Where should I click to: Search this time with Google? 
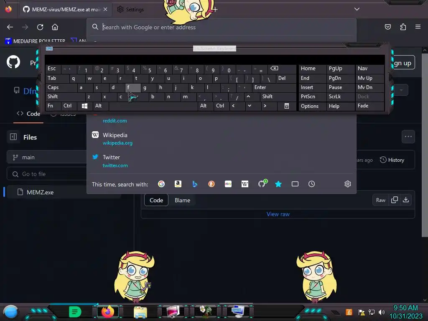[x=161, y=184]
